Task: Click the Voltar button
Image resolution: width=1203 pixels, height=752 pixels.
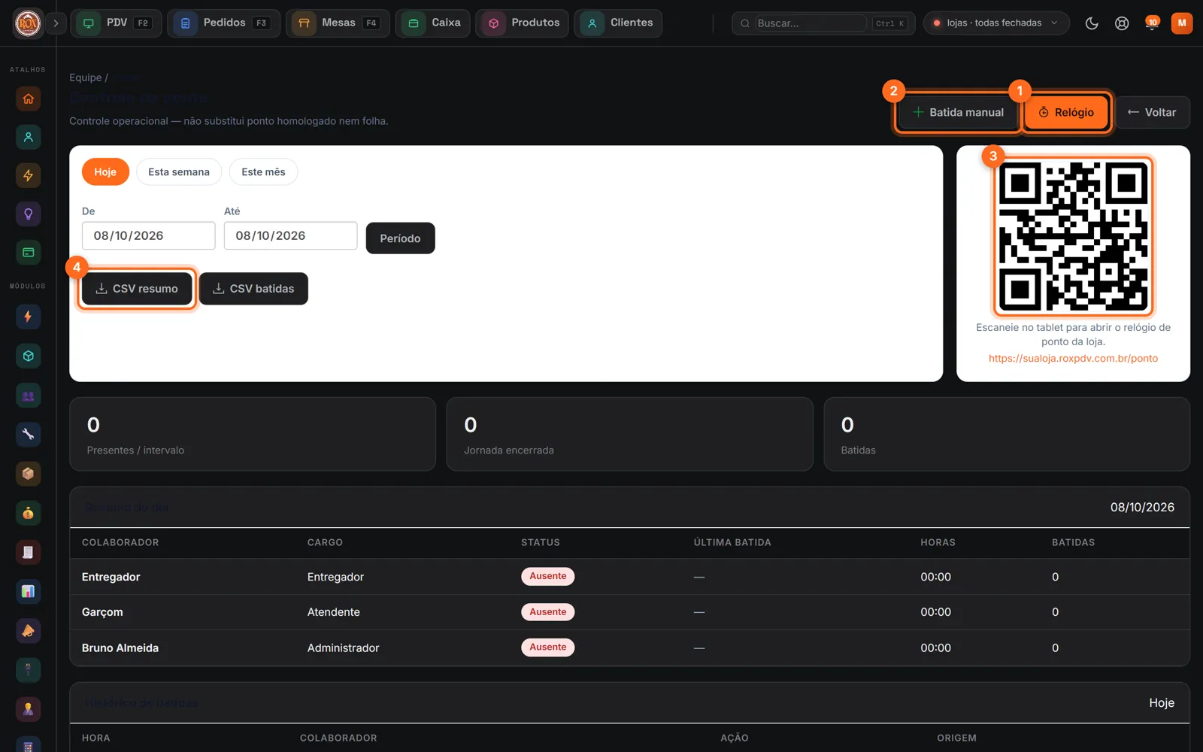Action: [1152, 112]
